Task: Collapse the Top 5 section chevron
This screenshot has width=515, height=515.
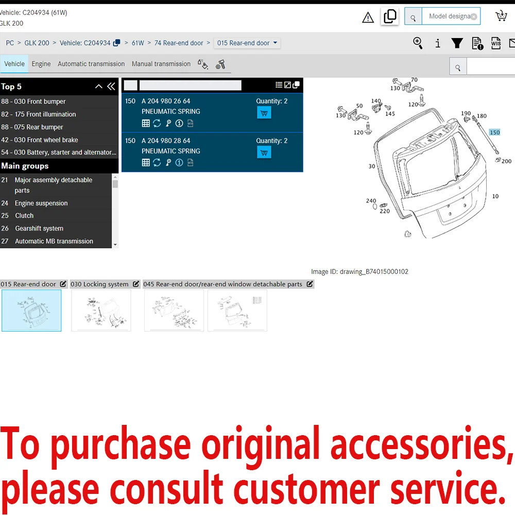Action: [x=98, y=87]
